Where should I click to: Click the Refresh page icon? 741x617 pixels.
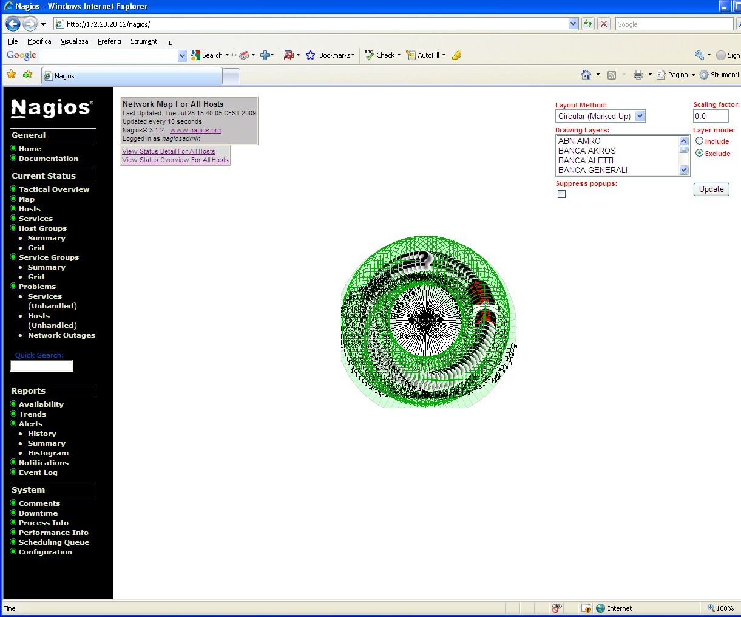(588, 24)
